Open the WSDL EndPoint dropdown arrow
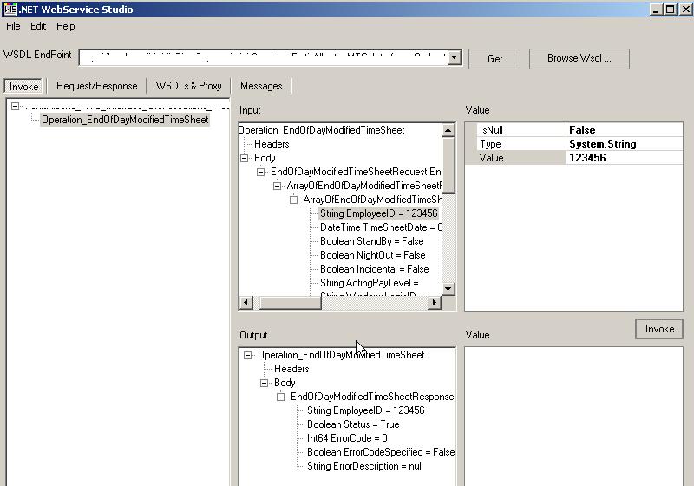This screenshot has width=694, height=486. (x=454, y=57)
